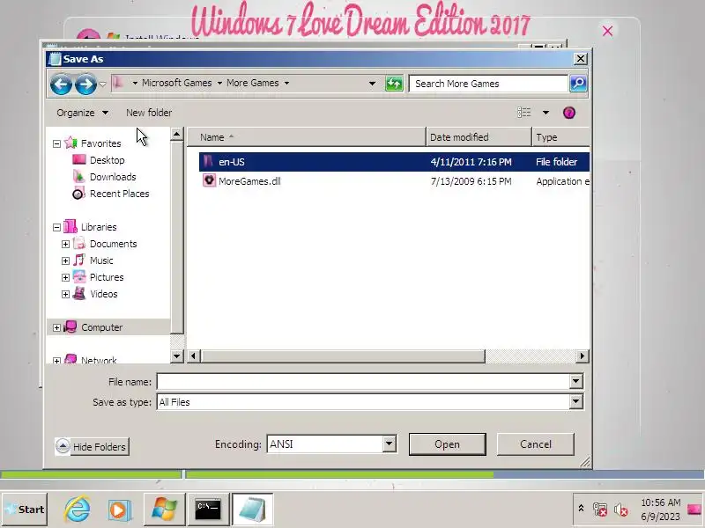Select Desktop under Favorites
Screen dimensions: 705x528
click(x=107, y=160)
